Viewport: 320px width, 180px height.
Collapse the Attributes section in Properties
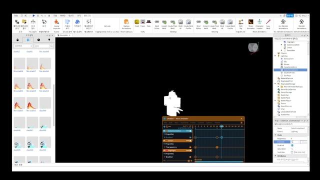(x=275, y=156)
